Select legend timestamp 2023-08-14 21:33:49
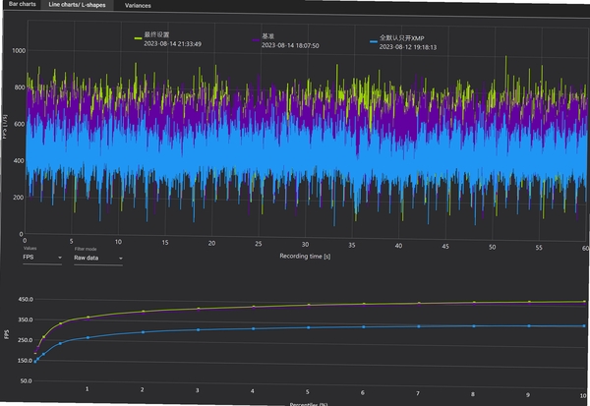This screenshot has height=406, width=590. [172, 44]
